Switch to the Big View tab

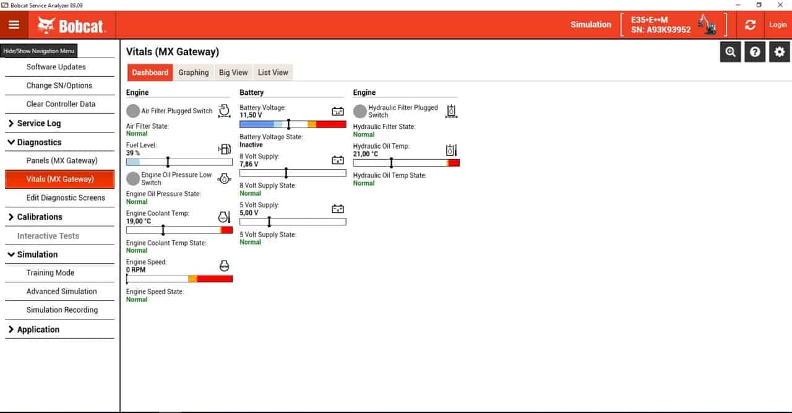[x=233, y=72]
